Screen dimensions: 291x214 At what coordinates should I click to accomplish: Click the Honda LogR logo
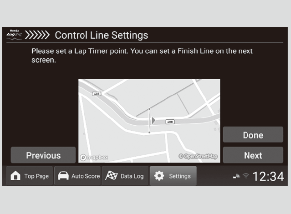click(14, 35)
